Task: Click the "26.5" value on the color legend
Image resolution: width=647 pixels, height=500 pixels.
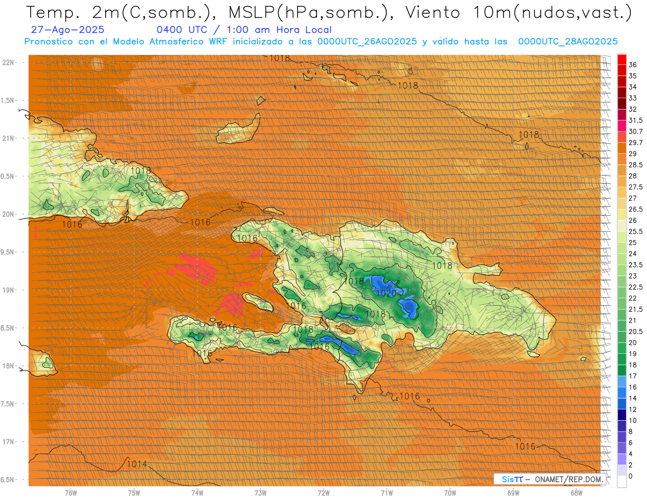Action: (x=636, y=209)
